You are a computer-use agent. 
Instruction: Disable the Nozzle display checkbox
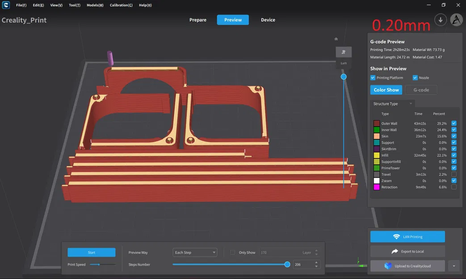coord(415,78)
